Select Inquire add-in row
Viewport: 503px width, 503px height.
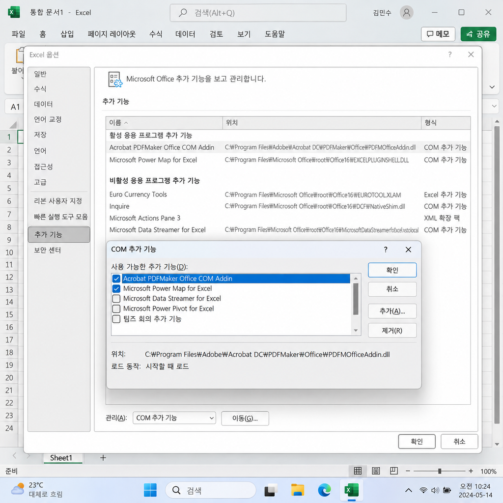tap(288, 206)
